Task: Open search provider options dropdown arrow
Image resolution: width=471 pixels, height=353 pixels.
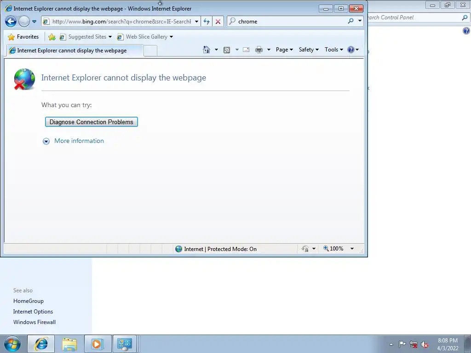Action: pyautogui.click(x=360, y=21)
